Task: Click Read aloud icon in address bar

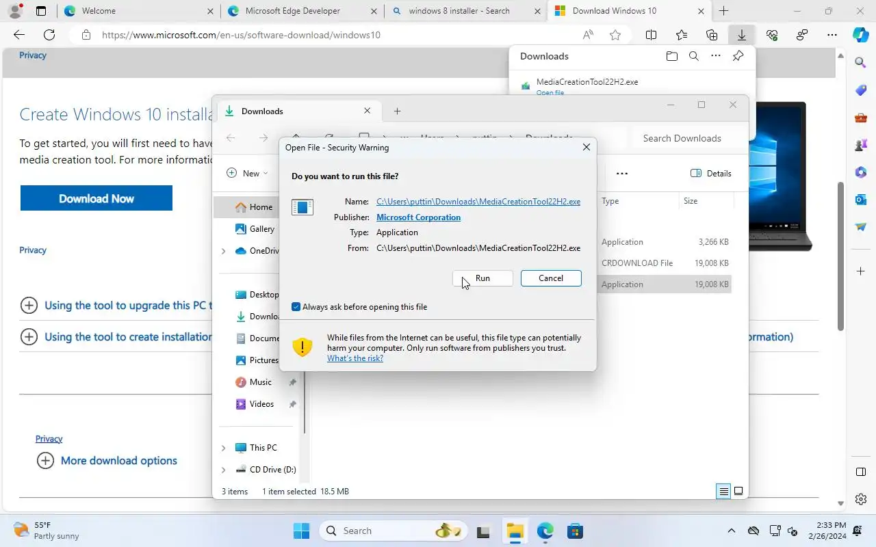Action: (588, 35)
